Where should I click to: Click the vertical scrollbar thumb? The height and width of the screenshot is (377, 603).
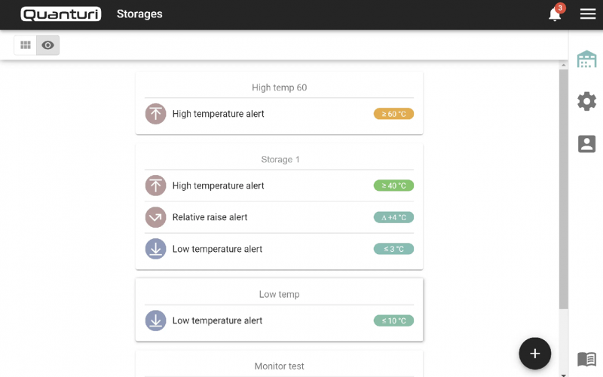pos(563,188)
